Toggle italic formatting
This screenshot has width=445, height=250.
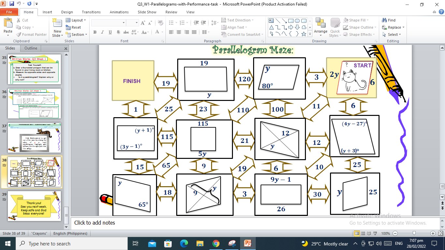pos(102,32)
